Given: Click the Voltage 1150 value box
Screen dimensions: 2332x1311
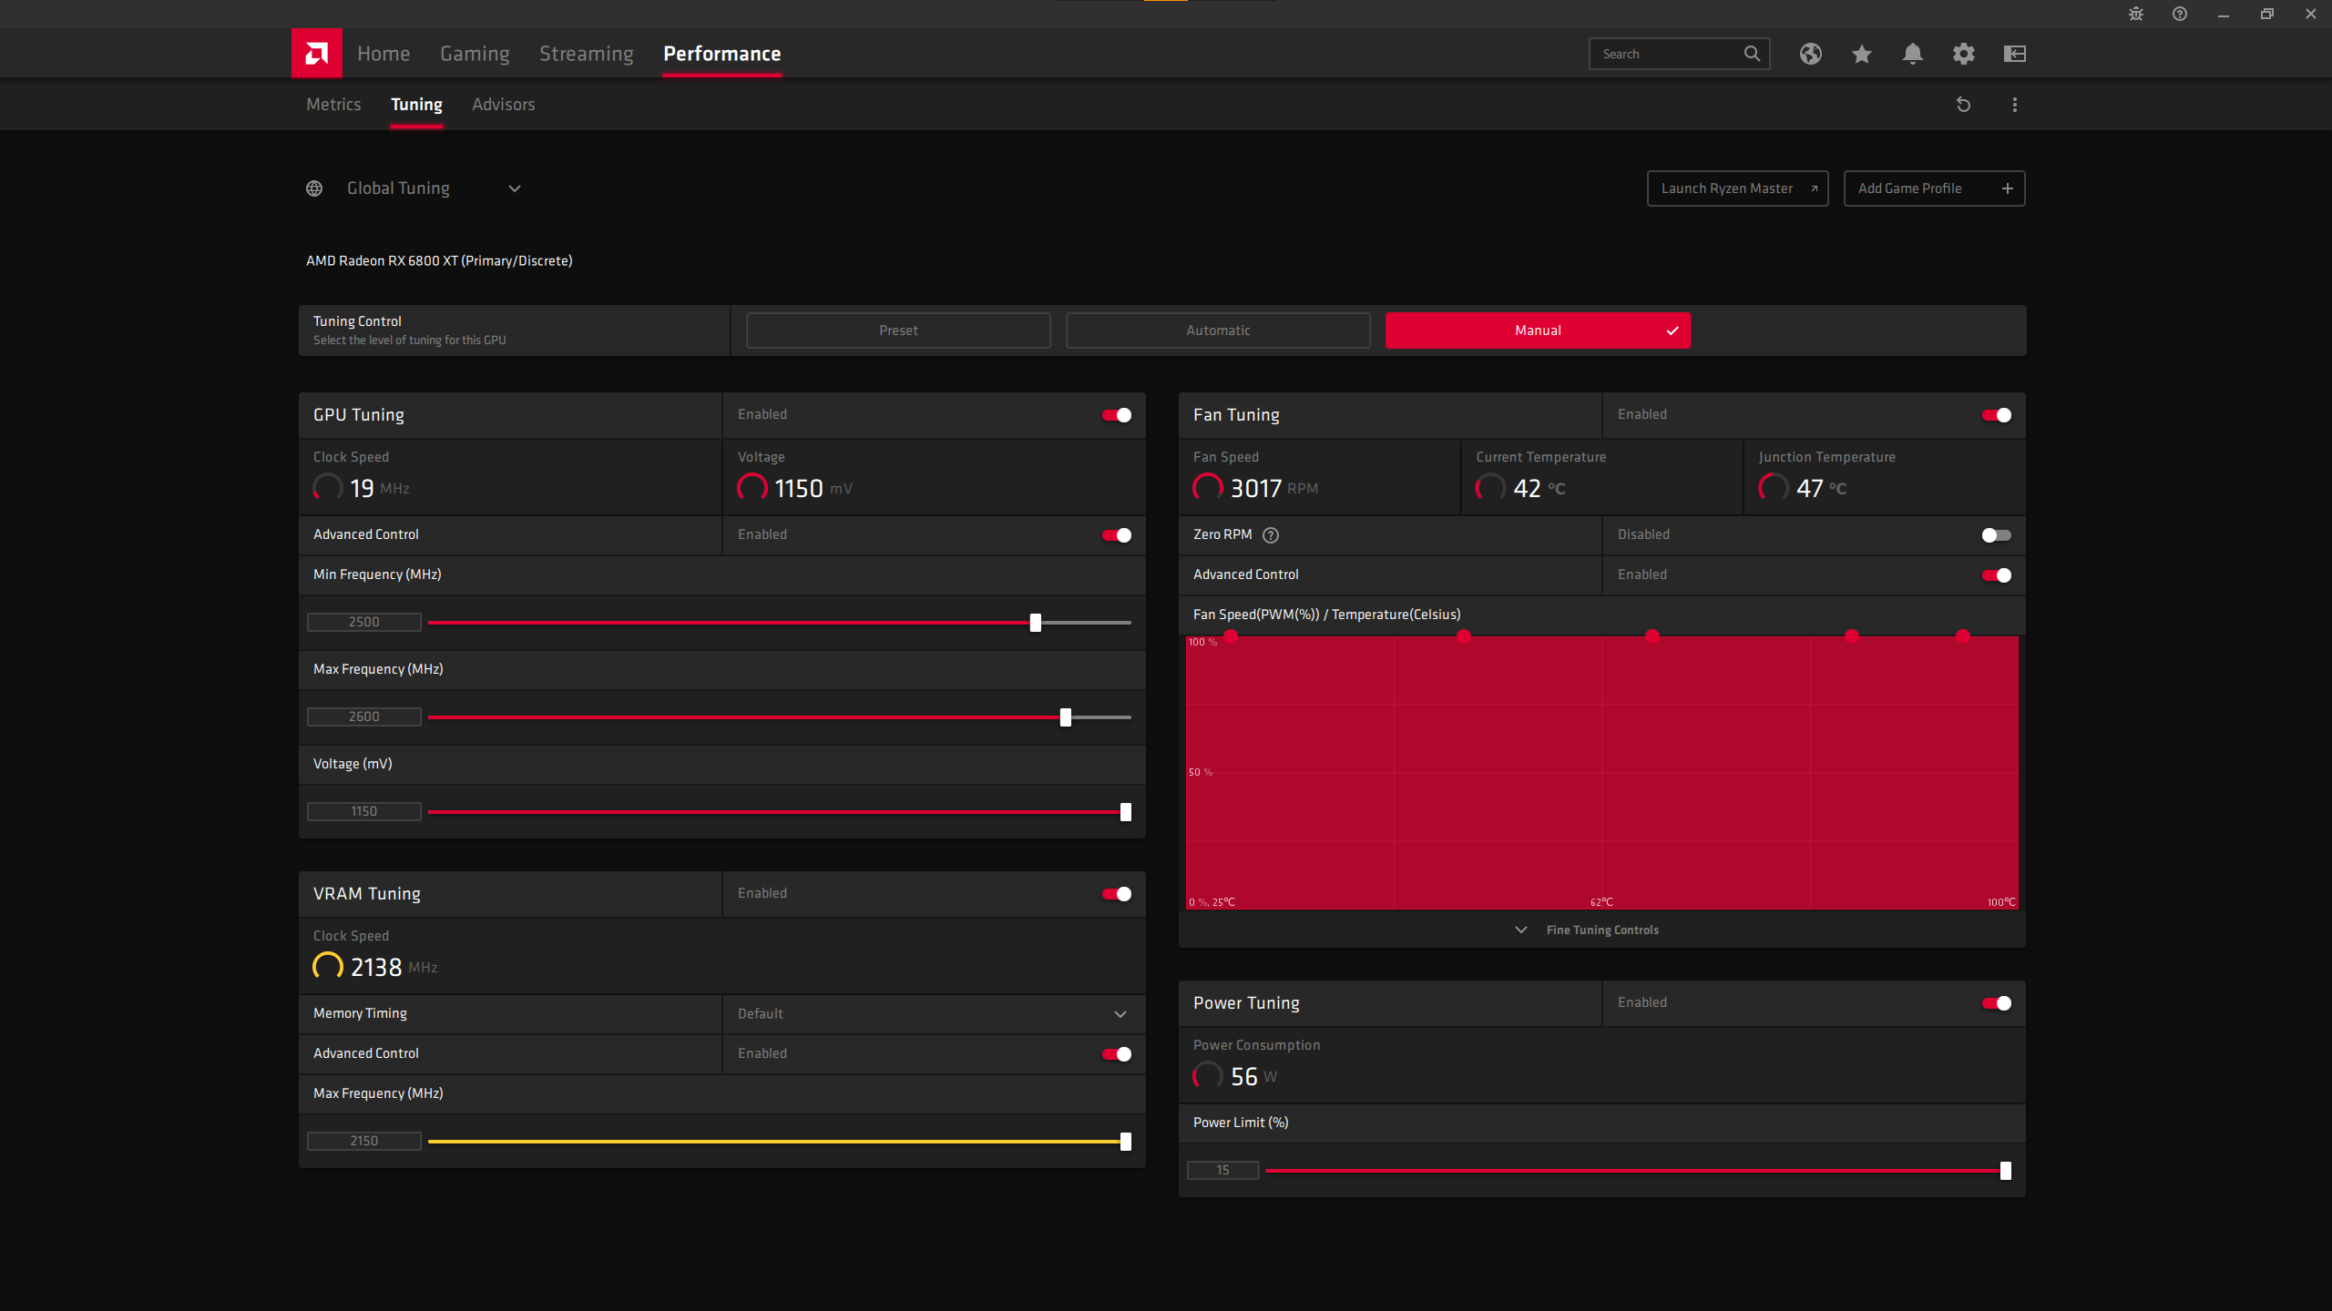Looking at the screenshot, I should (x=364, y=812).
